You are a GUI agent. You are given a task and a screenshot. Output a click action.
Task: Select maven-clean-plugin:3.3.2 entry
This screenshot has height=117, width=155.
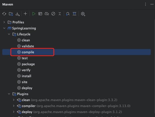[x=69, y=100]
